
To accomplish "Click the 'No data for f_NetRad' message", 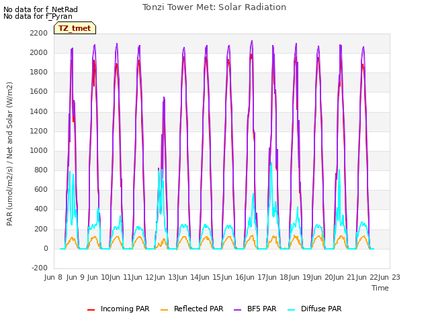I will pyautogui.click(x=40, y=9).
